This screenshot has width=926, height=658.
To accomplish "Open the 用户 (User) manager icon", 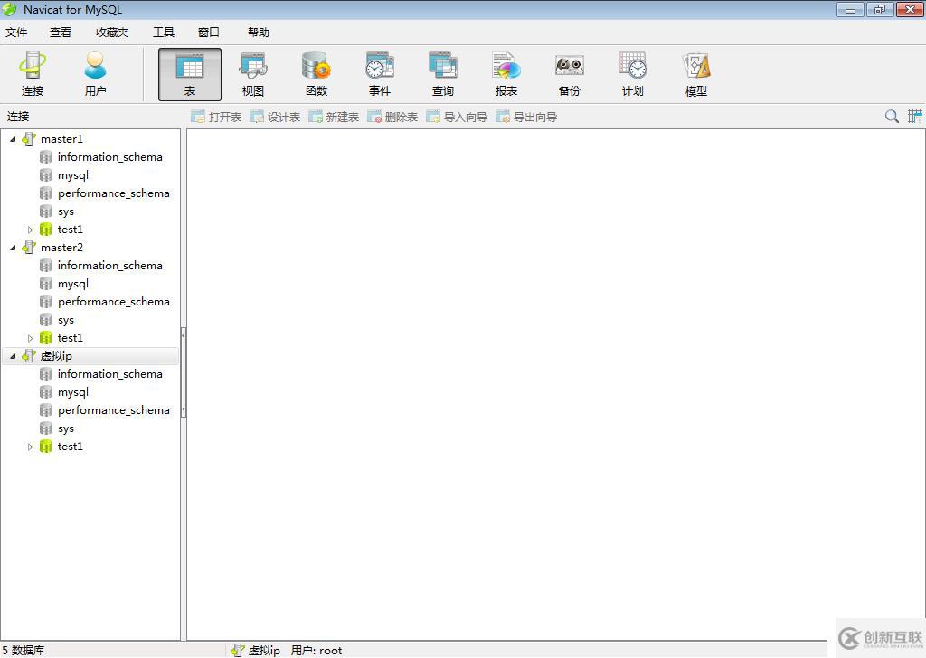I will tap(95, 74).
